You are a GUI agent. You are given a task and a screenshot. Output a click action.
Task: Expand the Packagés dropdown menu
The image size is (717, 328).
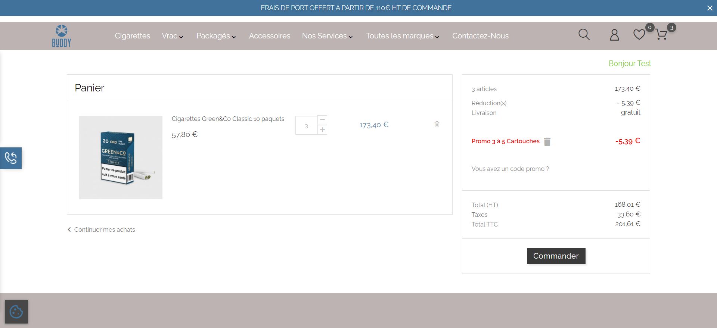click(216, 36)
